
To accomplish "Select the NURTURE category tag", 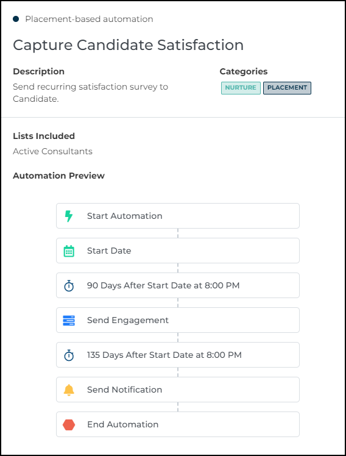I will tap(241, 88).
